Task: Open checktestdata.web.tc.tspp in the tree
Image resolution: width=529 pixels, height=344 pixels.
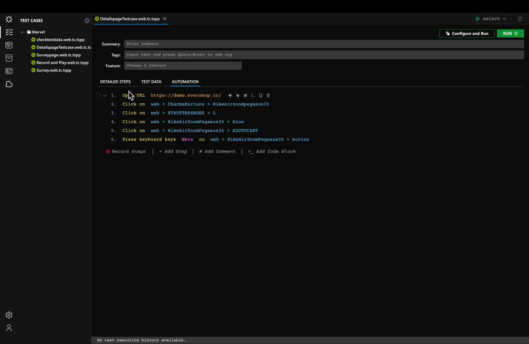Action: [60, 40]
